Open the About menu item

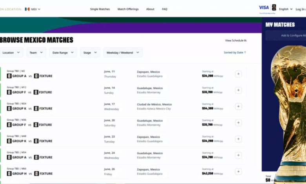[x=150, y=9]
